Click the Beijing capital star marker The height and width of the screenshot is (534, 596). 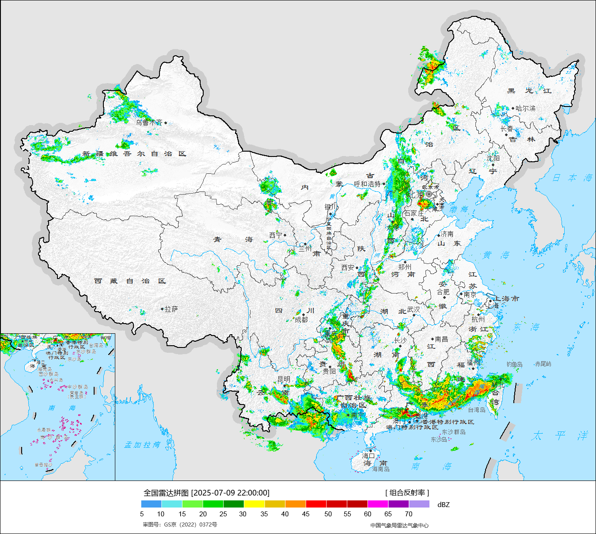[x=429, y=194]
